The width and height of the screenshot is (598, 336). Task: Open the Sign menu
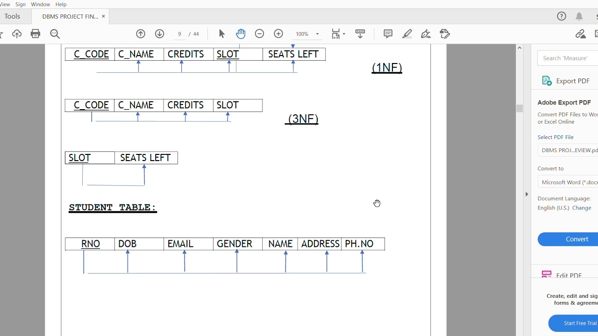pos(21,4)
